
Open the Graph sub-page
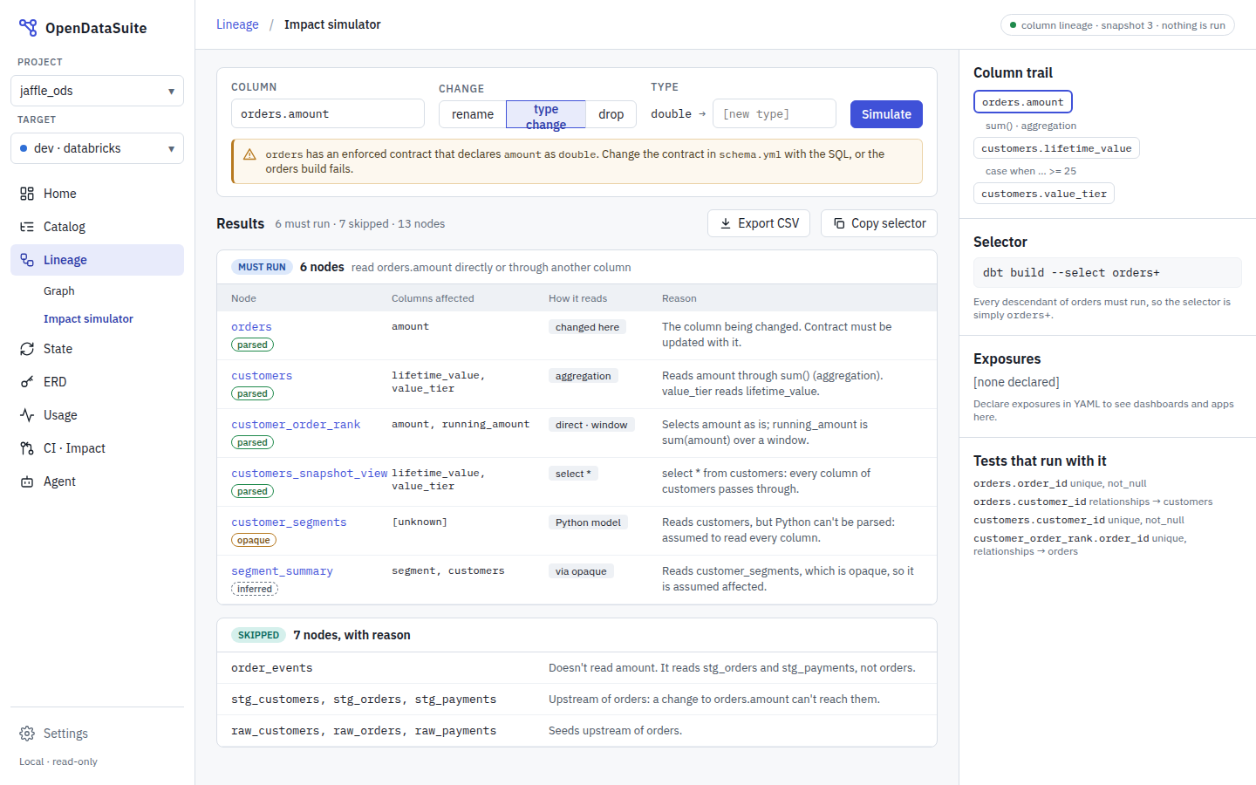[x=59, y=291]
